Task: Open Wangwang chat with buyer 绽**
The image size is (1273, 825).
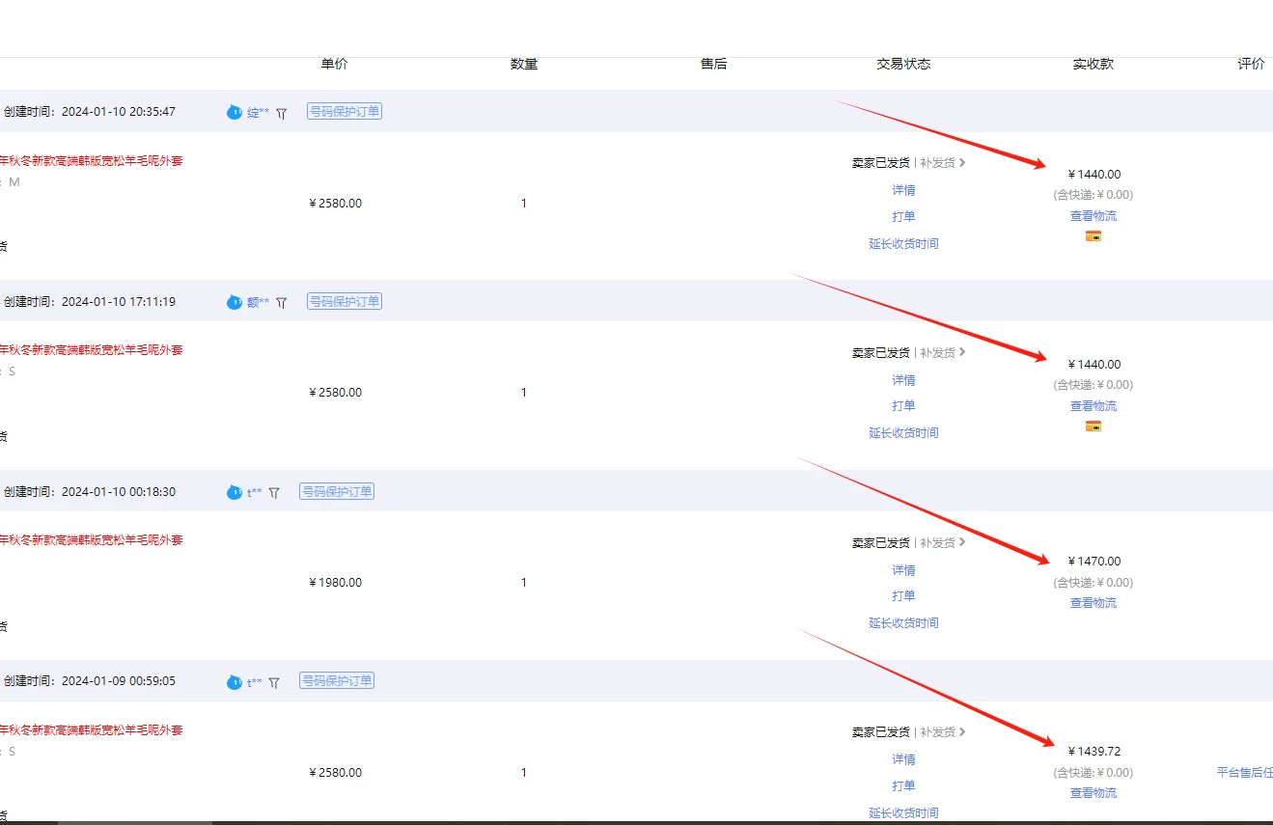Action: (x=234, y=112)
